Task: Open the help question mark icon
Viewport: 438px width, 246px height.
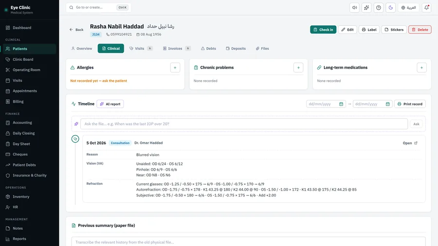Action: (x=379, y=7)
